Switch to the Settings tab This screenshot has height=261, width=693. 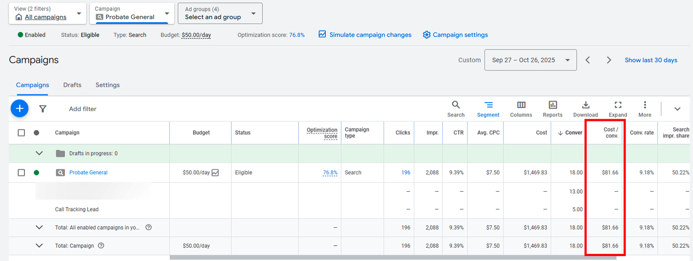click(107, 85)
